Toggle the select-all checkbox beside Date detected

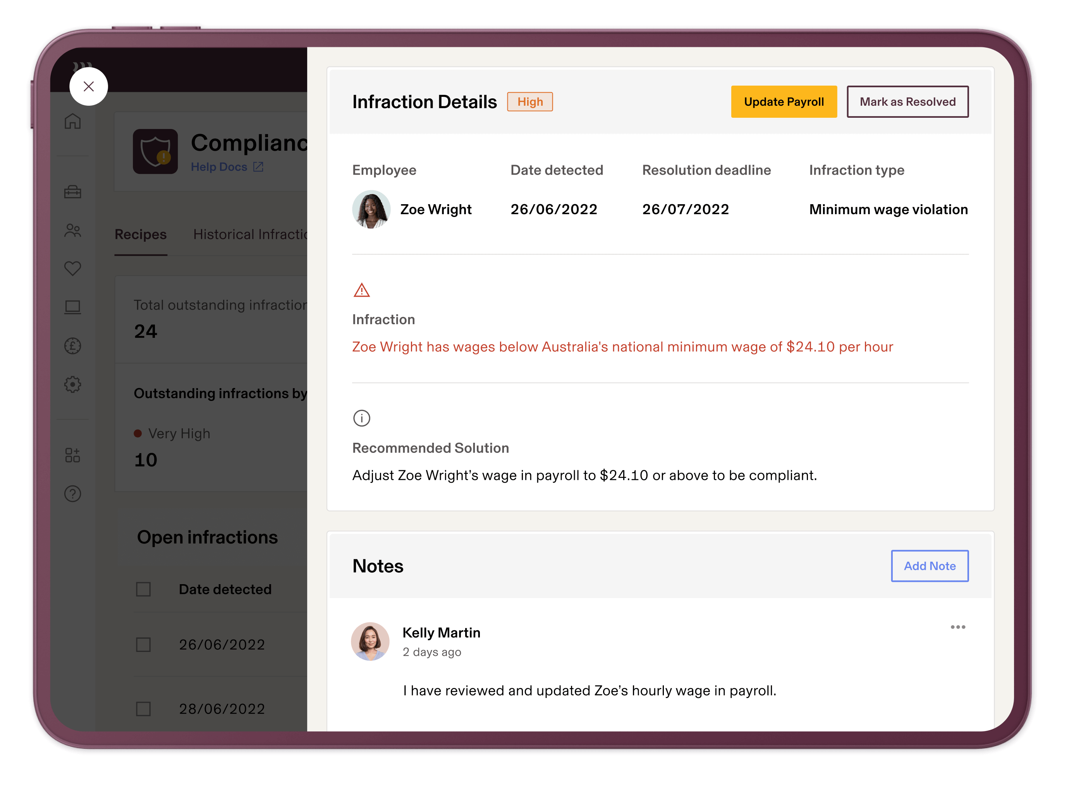[143, 589]
